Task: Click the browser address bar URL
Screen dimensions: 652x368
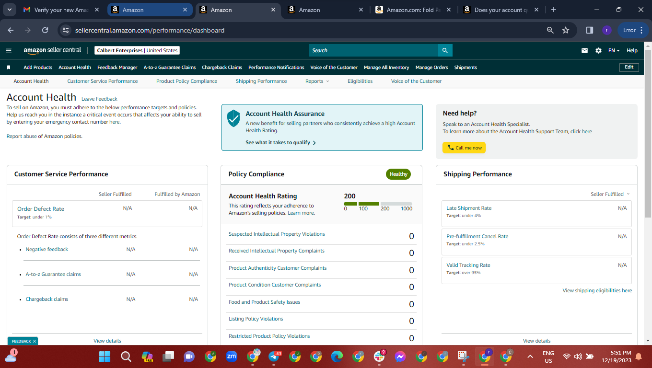Action: (x=150, y=30)
